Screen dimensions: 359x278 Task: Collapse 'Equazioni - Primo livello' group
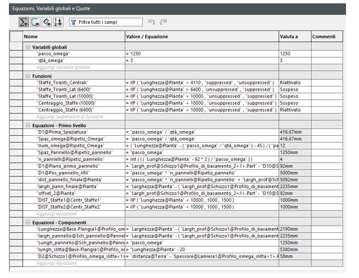point(28,126)
